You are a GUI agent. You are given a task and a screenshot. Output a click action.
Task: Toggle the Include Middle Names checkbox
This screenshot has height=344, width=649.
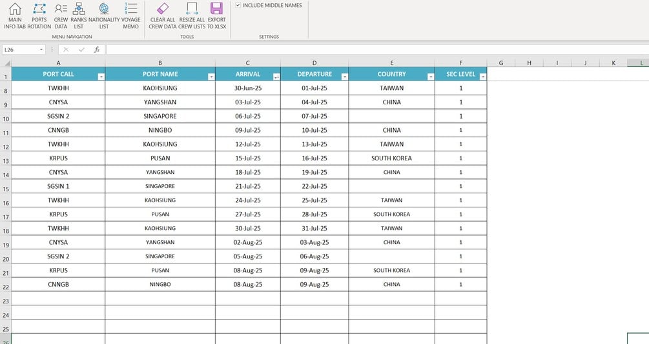tap(238, 5)
